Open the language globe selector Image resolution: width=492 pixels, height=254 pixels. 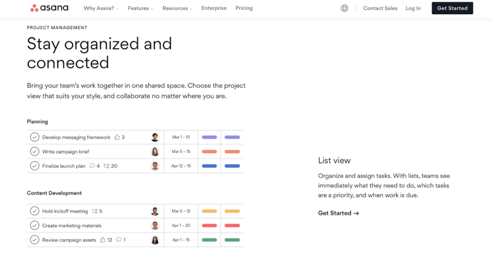tap(344, 8)
